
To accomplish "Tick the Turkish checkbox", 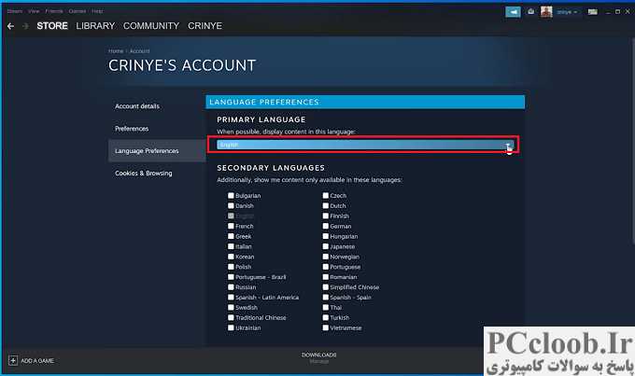I will point(326,317).
